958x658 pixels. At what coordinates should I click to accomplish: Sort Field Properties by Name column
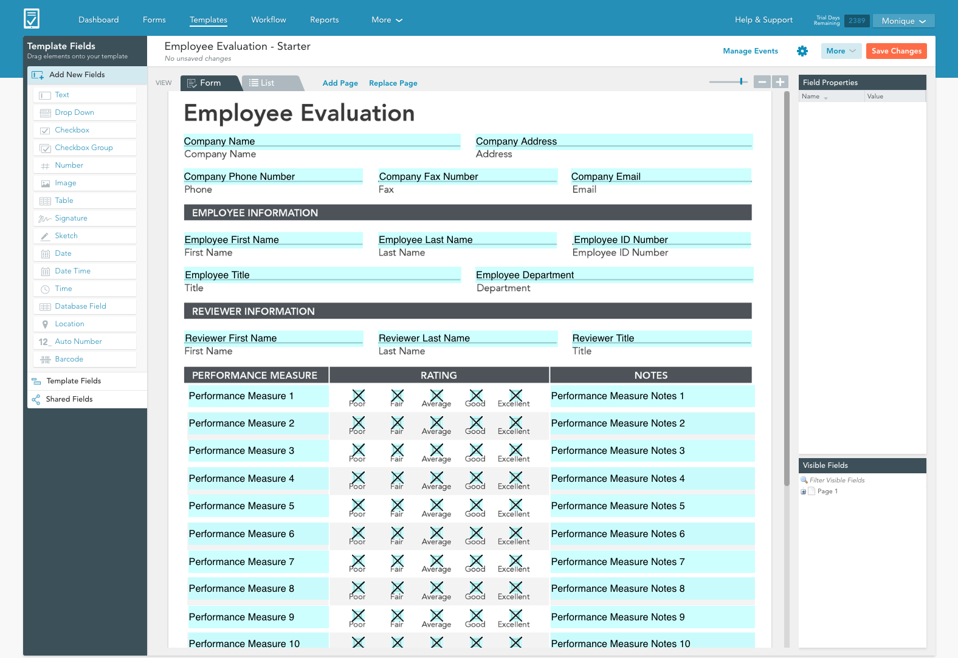(x=832, y=97)
